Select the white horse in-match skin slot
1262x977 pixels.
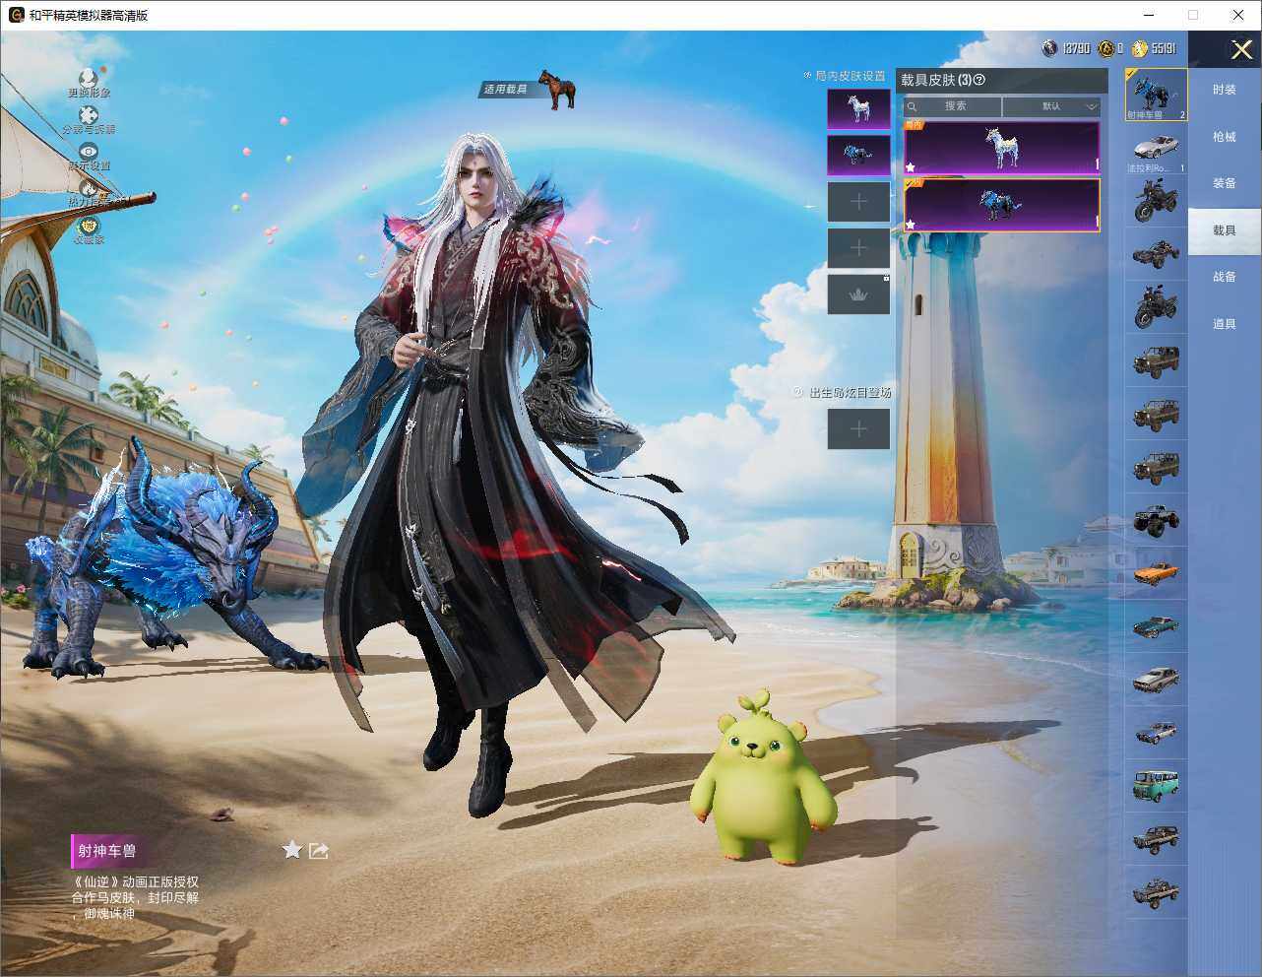858,109
